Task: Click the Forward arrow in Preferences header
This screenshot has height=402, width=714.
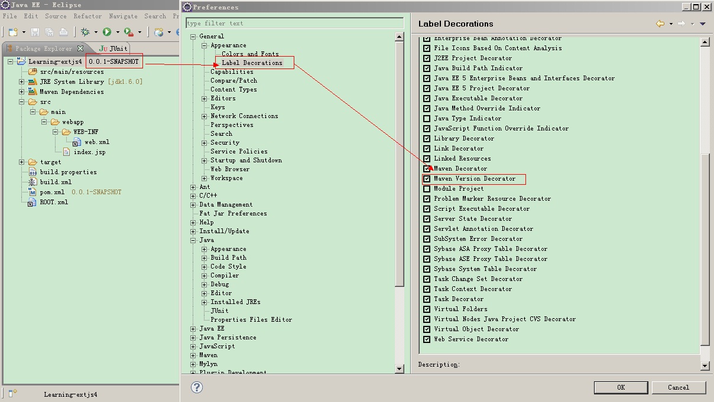Action: point(681,24)
